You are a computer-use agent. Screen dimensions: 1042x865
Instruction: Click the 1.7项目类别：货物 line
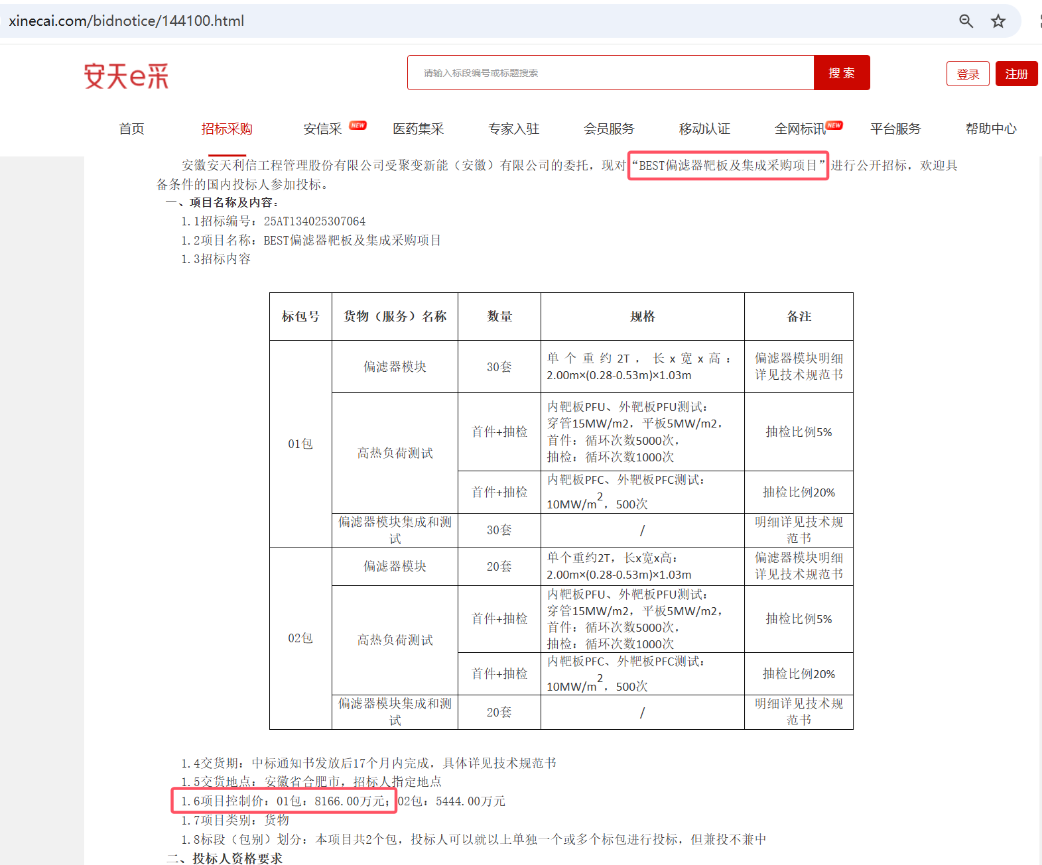click(x=235, y=820)
